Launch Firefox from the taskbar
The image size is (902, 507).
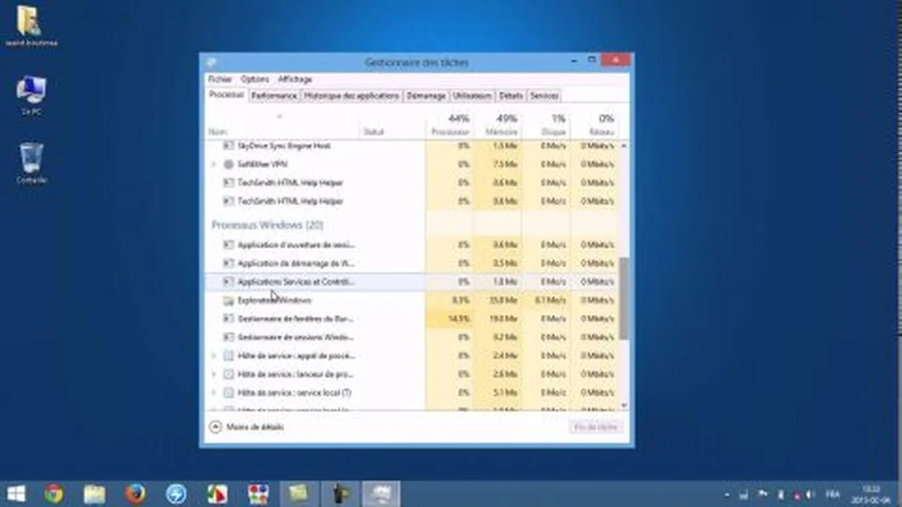tap(135, 494)
